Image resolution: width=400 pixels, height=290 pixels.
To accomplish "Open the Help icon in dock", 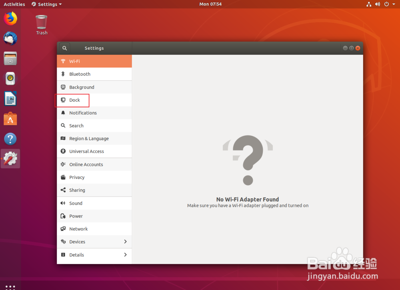I will pos(10,139).
